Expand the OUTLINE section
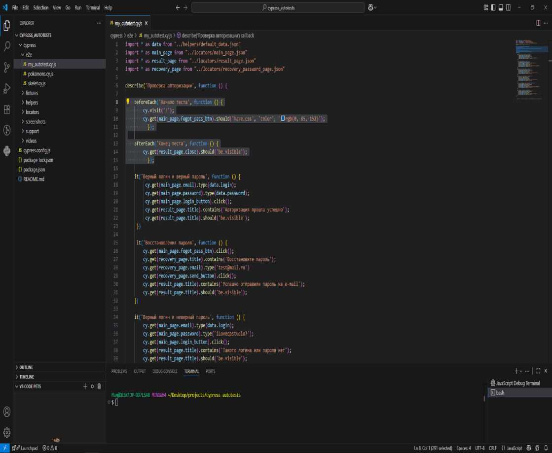 pyautogui.click(x=26, y=367)
